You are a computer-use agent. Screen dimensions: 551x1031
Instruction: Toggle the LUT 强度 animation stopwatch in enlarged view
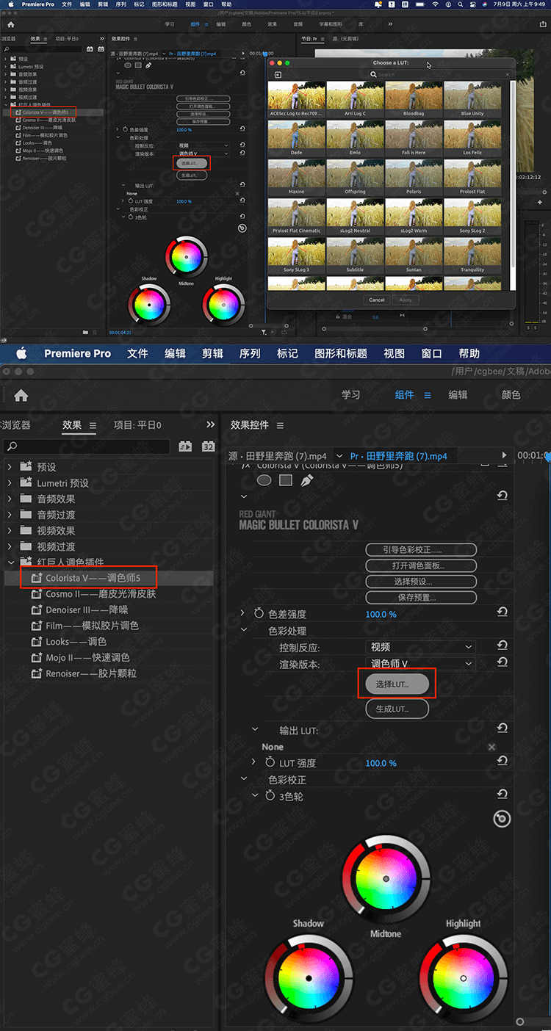click(270, 763)
